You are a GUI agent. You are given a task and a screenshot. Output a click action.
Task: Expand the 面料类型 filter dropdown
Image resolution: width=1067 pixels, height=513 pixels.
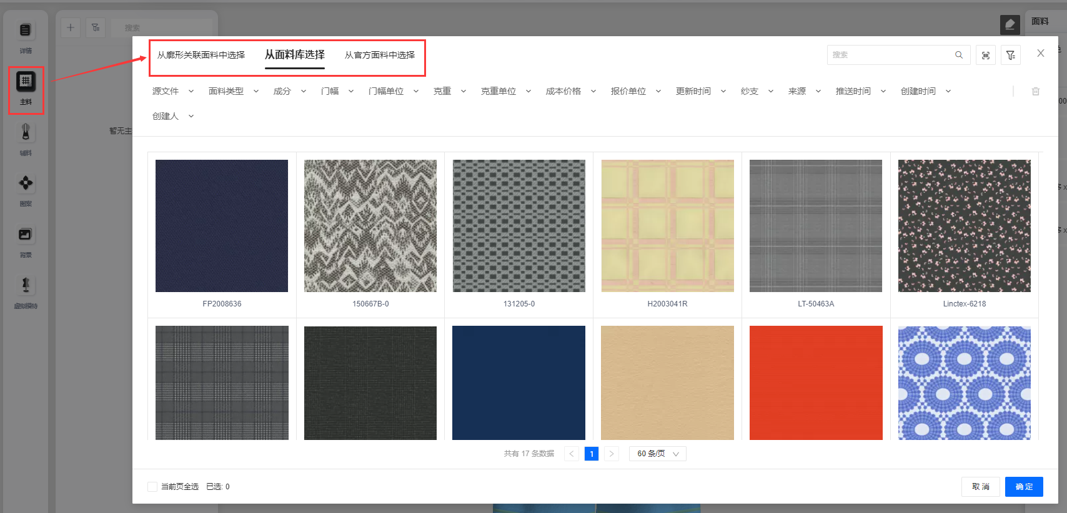pos(233,91)
